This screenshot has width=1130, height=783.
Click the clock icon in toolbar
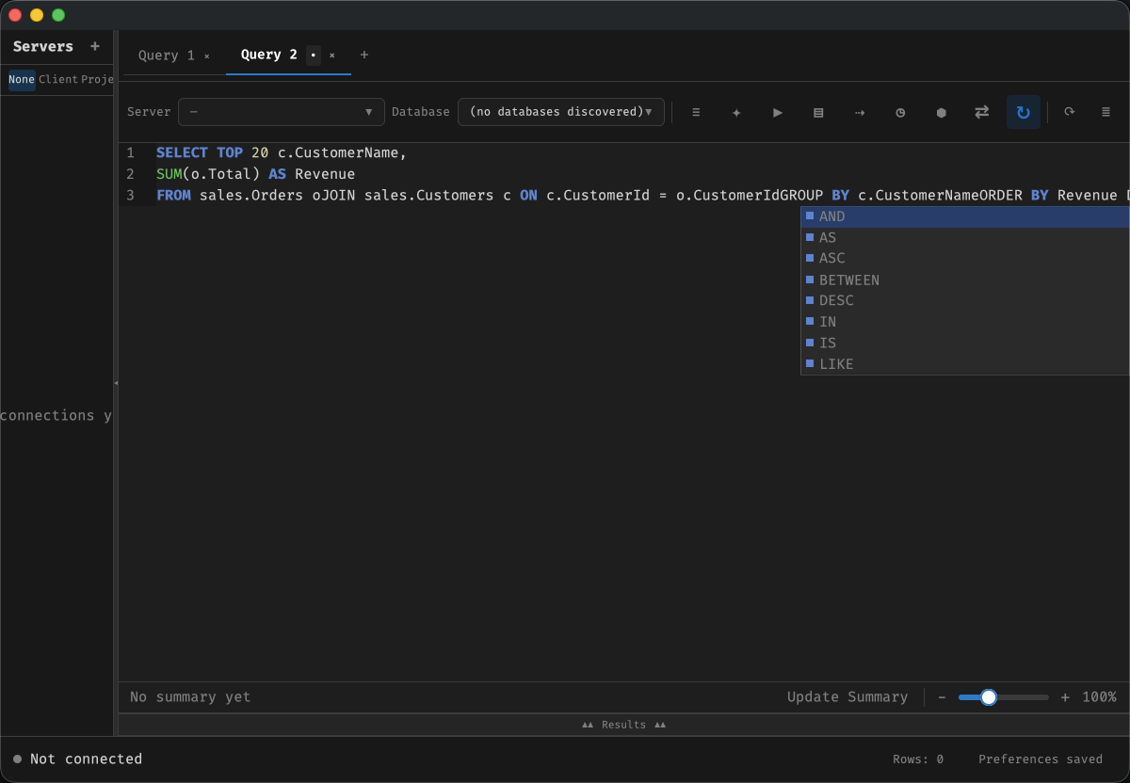click(x=900, y=112)
